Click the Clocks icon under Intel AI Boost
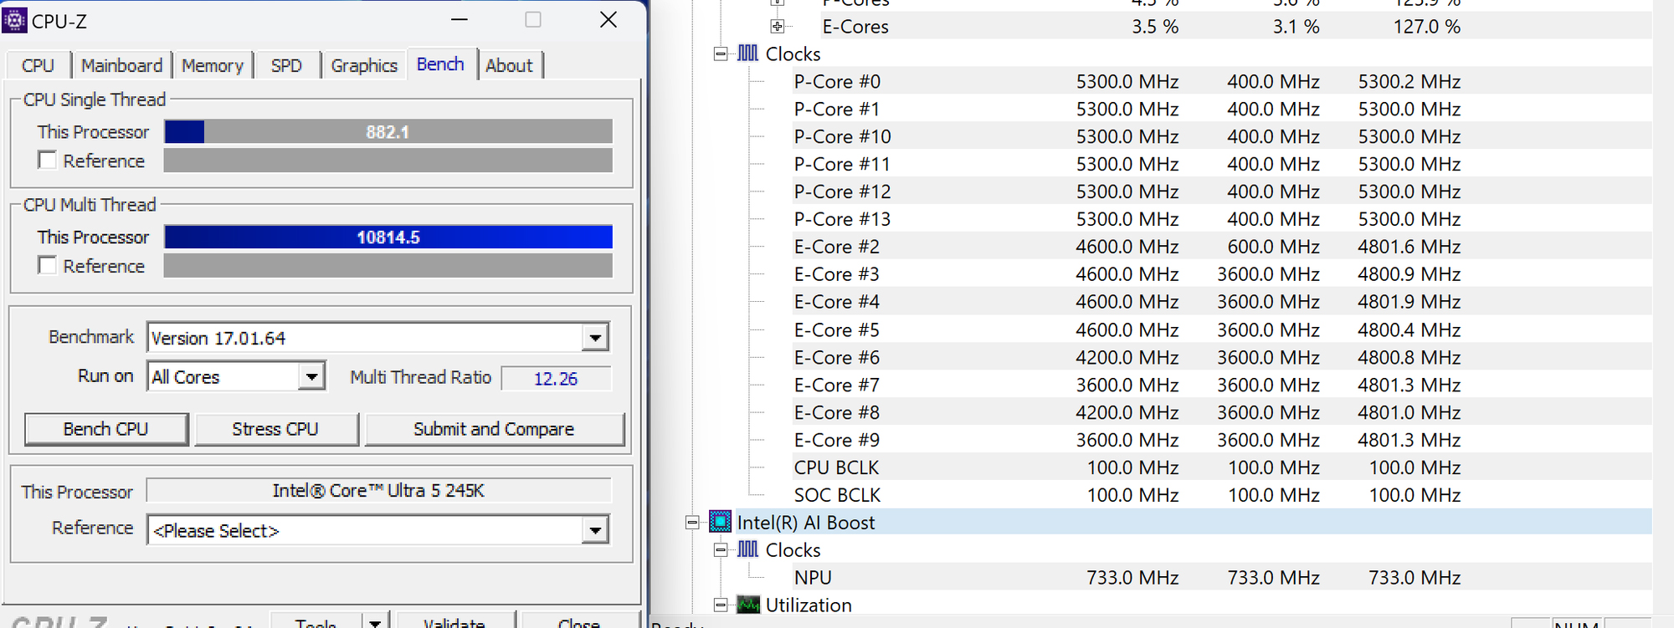The image size is (1674, 628). point(747,549)
